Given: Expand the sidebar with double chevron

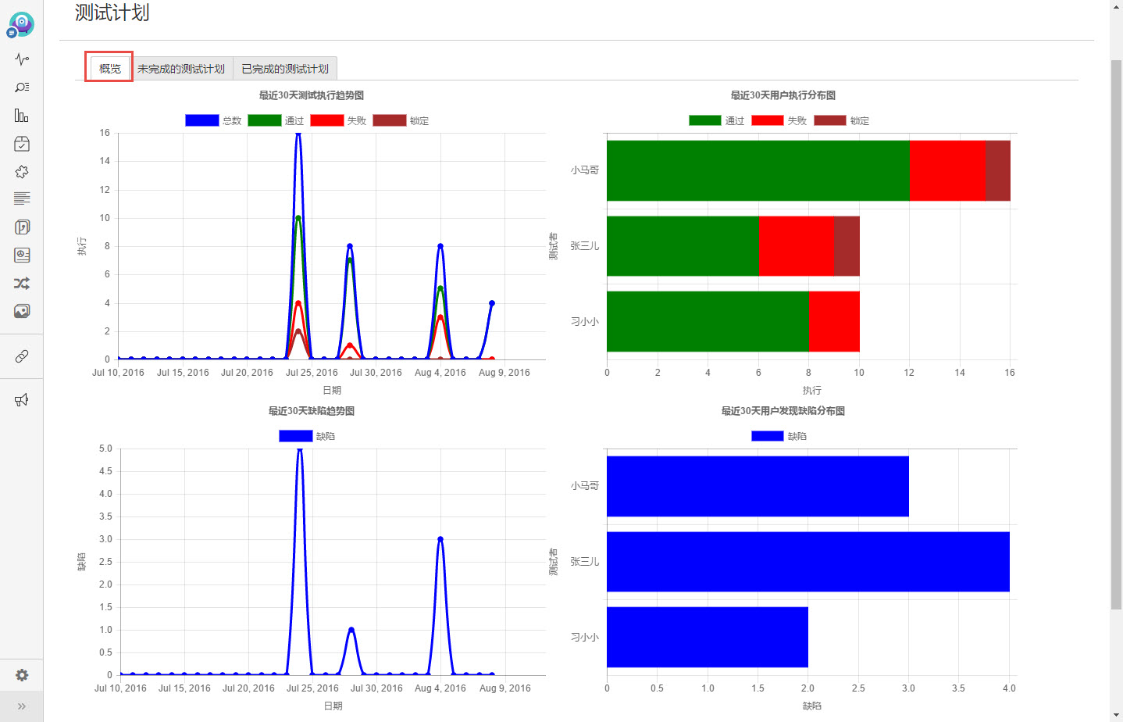Looking at the screenshot, I should (22, 706).
